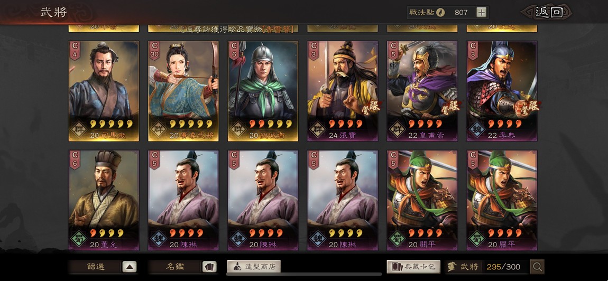Screen dimensions: 608x281
Task: Open the 造型商店 skin shop
Action: 254,267
